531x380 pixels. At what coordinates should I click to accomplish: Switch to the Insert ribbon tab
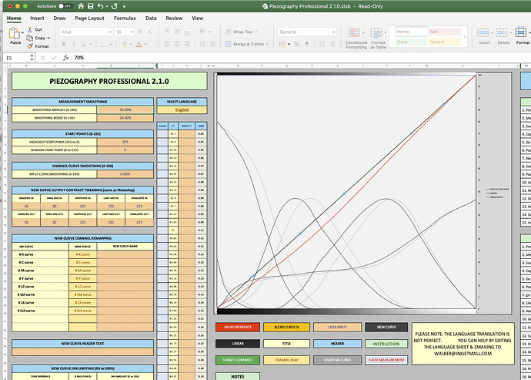(x=37, y=18)
